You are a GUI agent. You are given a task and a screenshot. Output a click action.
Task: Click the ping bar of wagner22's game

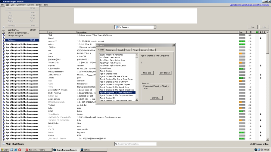pos(242,41)
